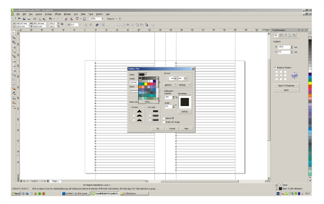Enable the Behind fill checkbox
This screenshot has height=204, width=324.
(x=164, y=118)
